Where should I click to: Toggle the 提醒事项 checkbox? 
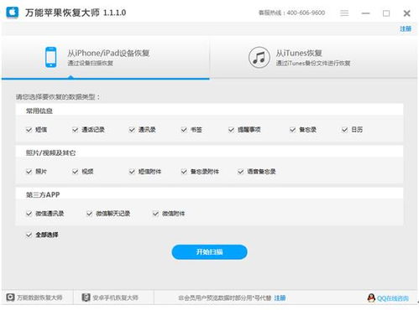tap(231, 130)
